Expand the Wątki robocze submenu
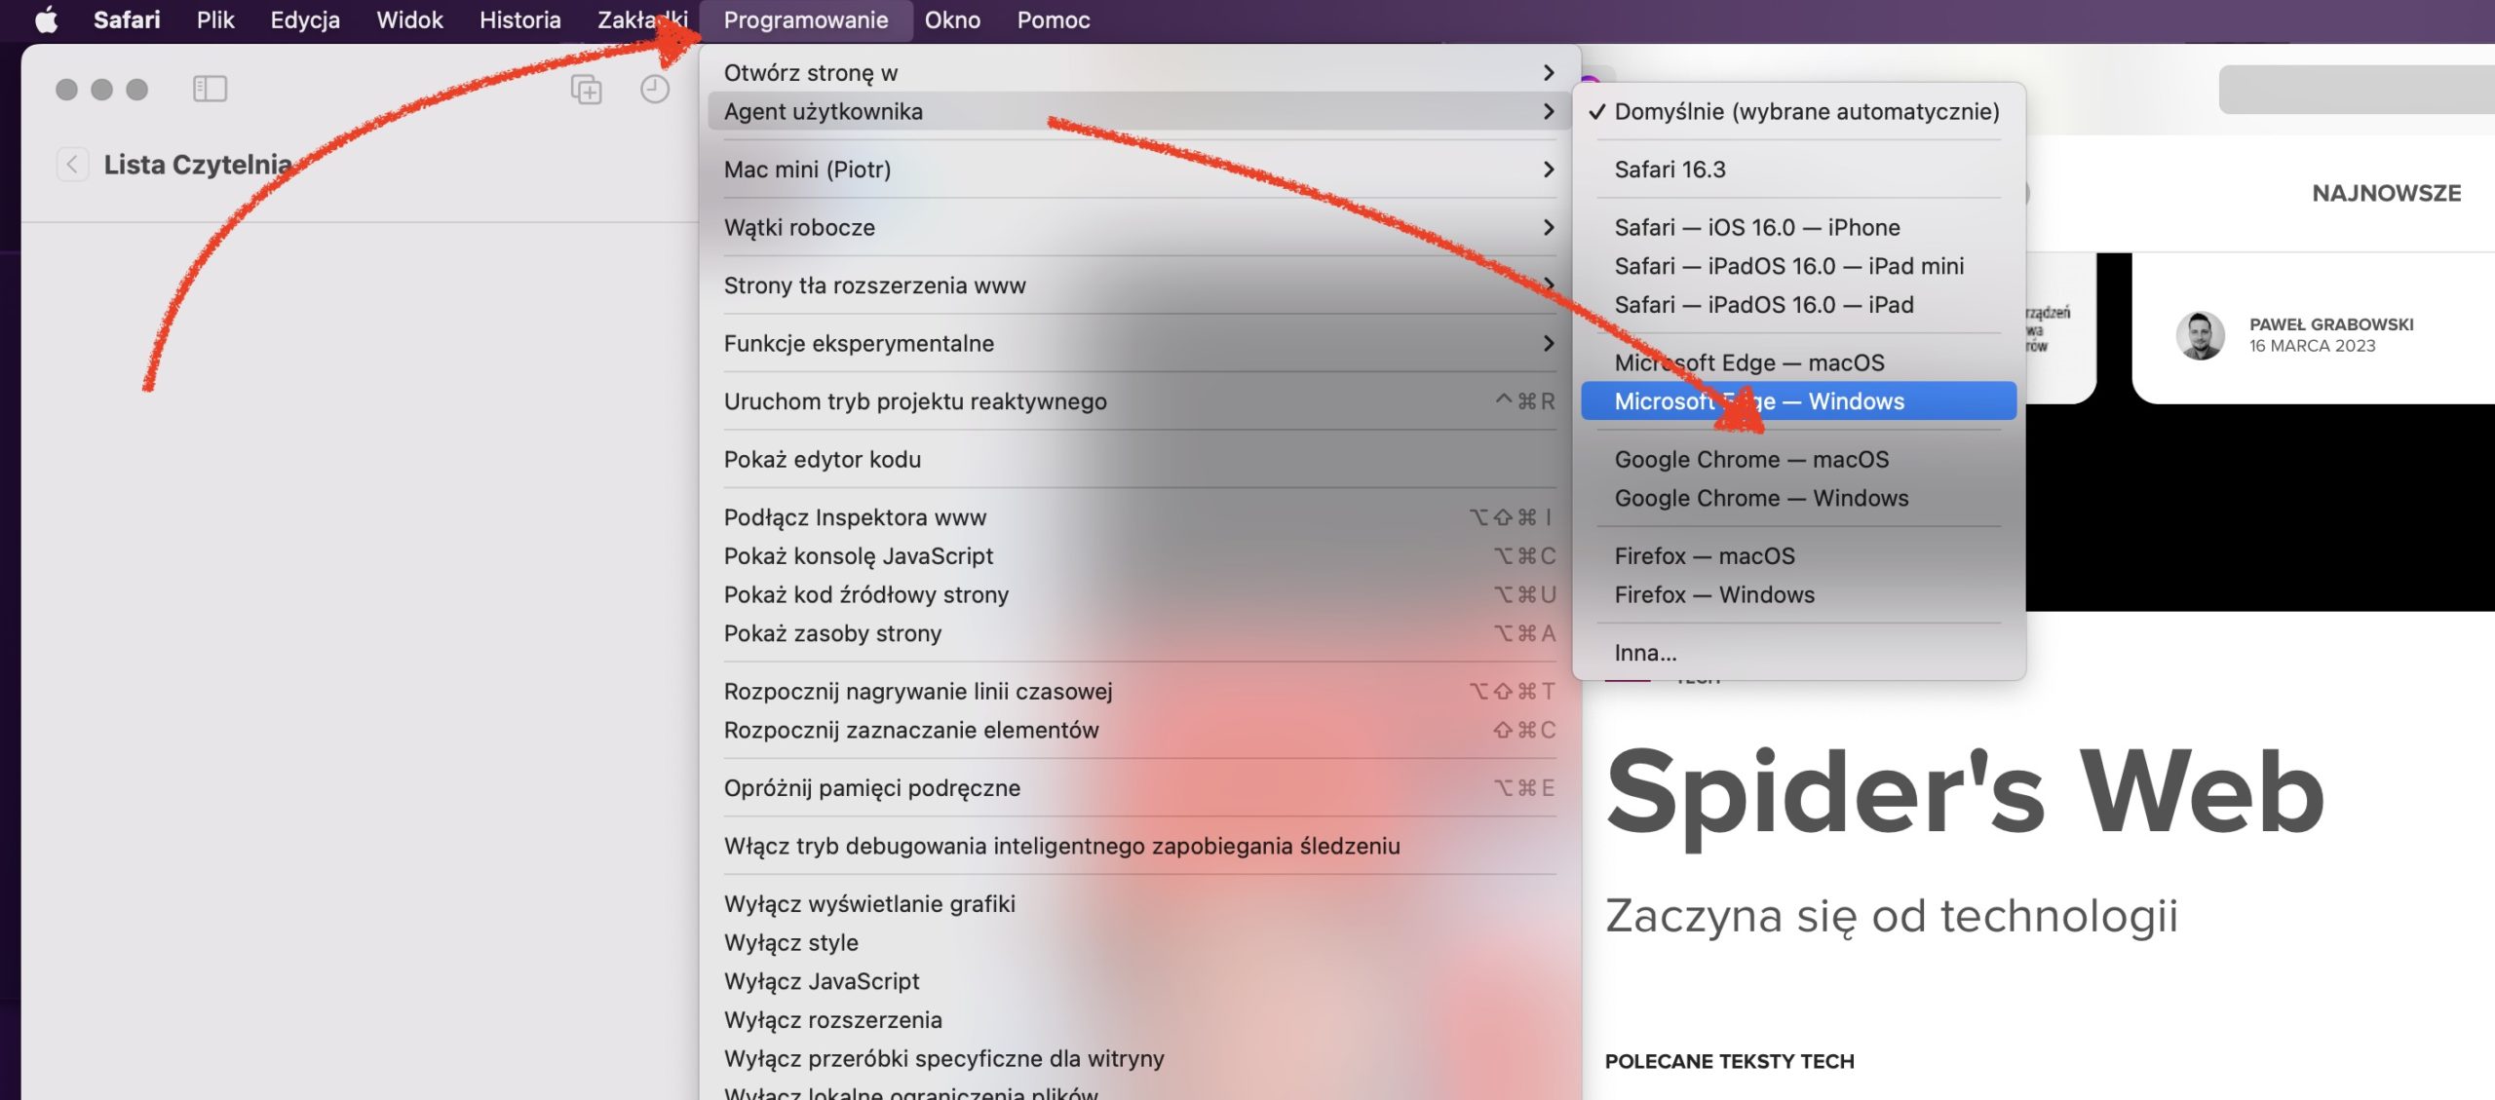 pos(1138,227)
